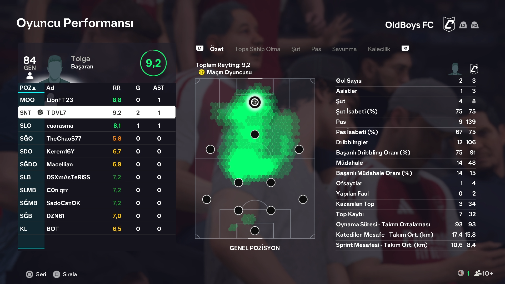Click the 10+ online players icon
Screen dimensions: 505x284
coord(484,273)
